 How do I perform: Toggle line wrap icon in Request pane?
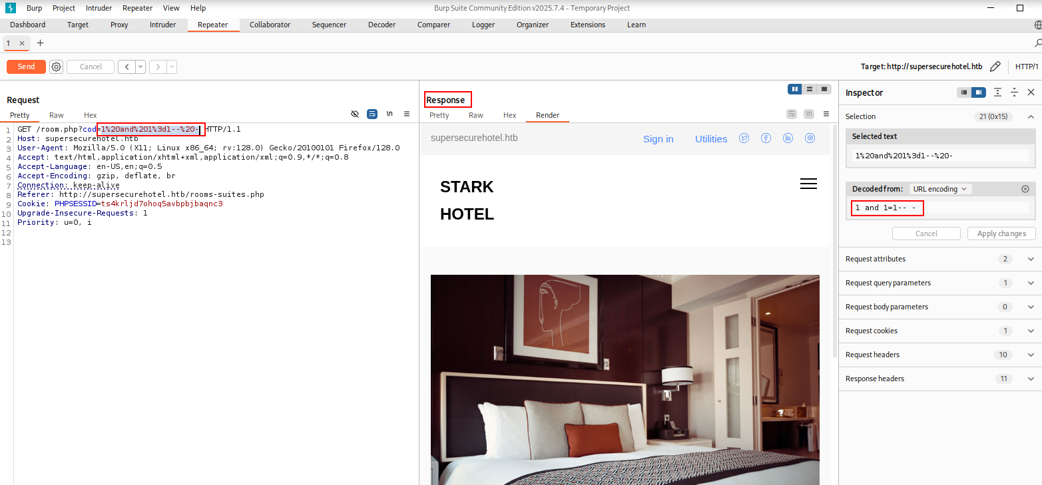coord(372,114)
